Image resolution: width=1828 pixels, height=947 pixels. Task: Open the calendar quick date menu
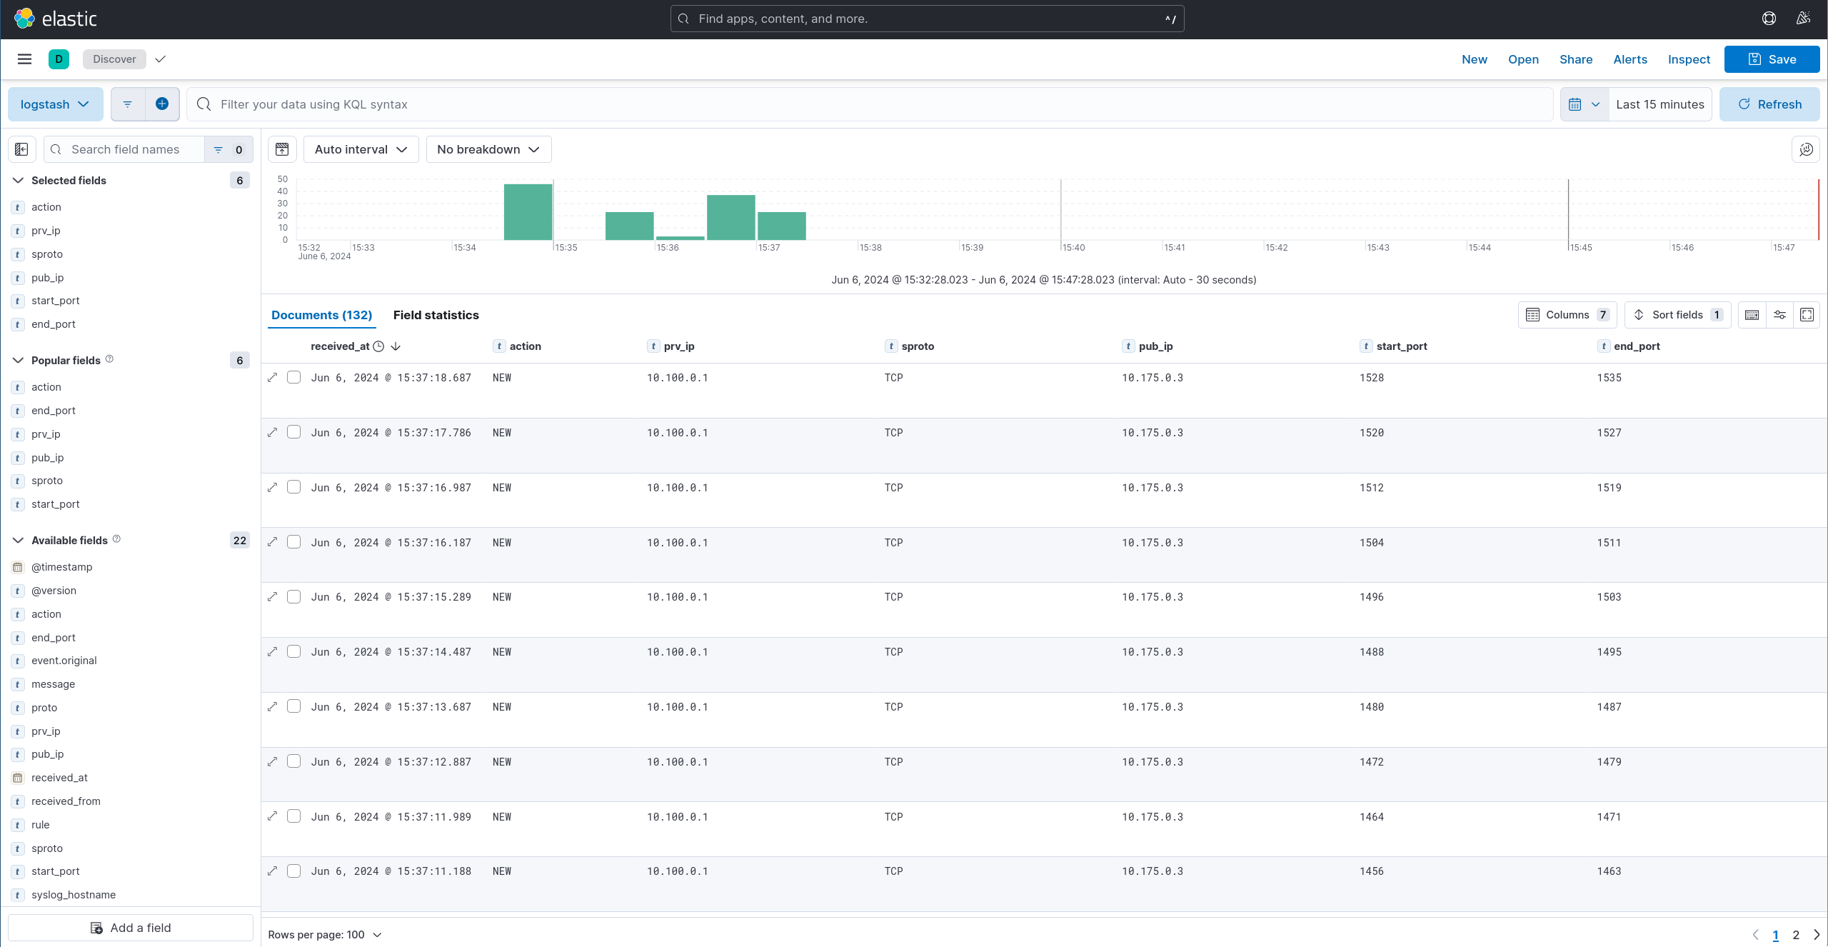[x=1585, y=104]
